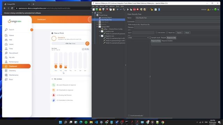Image resolution: width=223 pixels, height=125 pixels.
Task: Open the Help menu in JMeter
Action: point(122,6)
